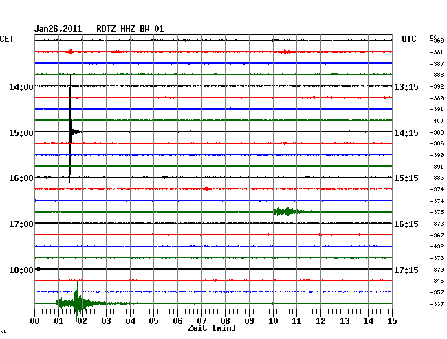Select minute tick label '08'
This screenshot has width=447, height=339.
pyautogui.click(x=225, y=320)
